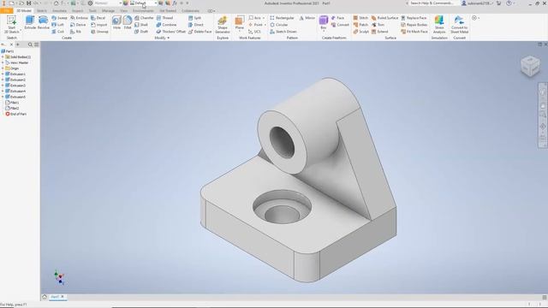Launch Stress Analysis

tap(439, 25)
